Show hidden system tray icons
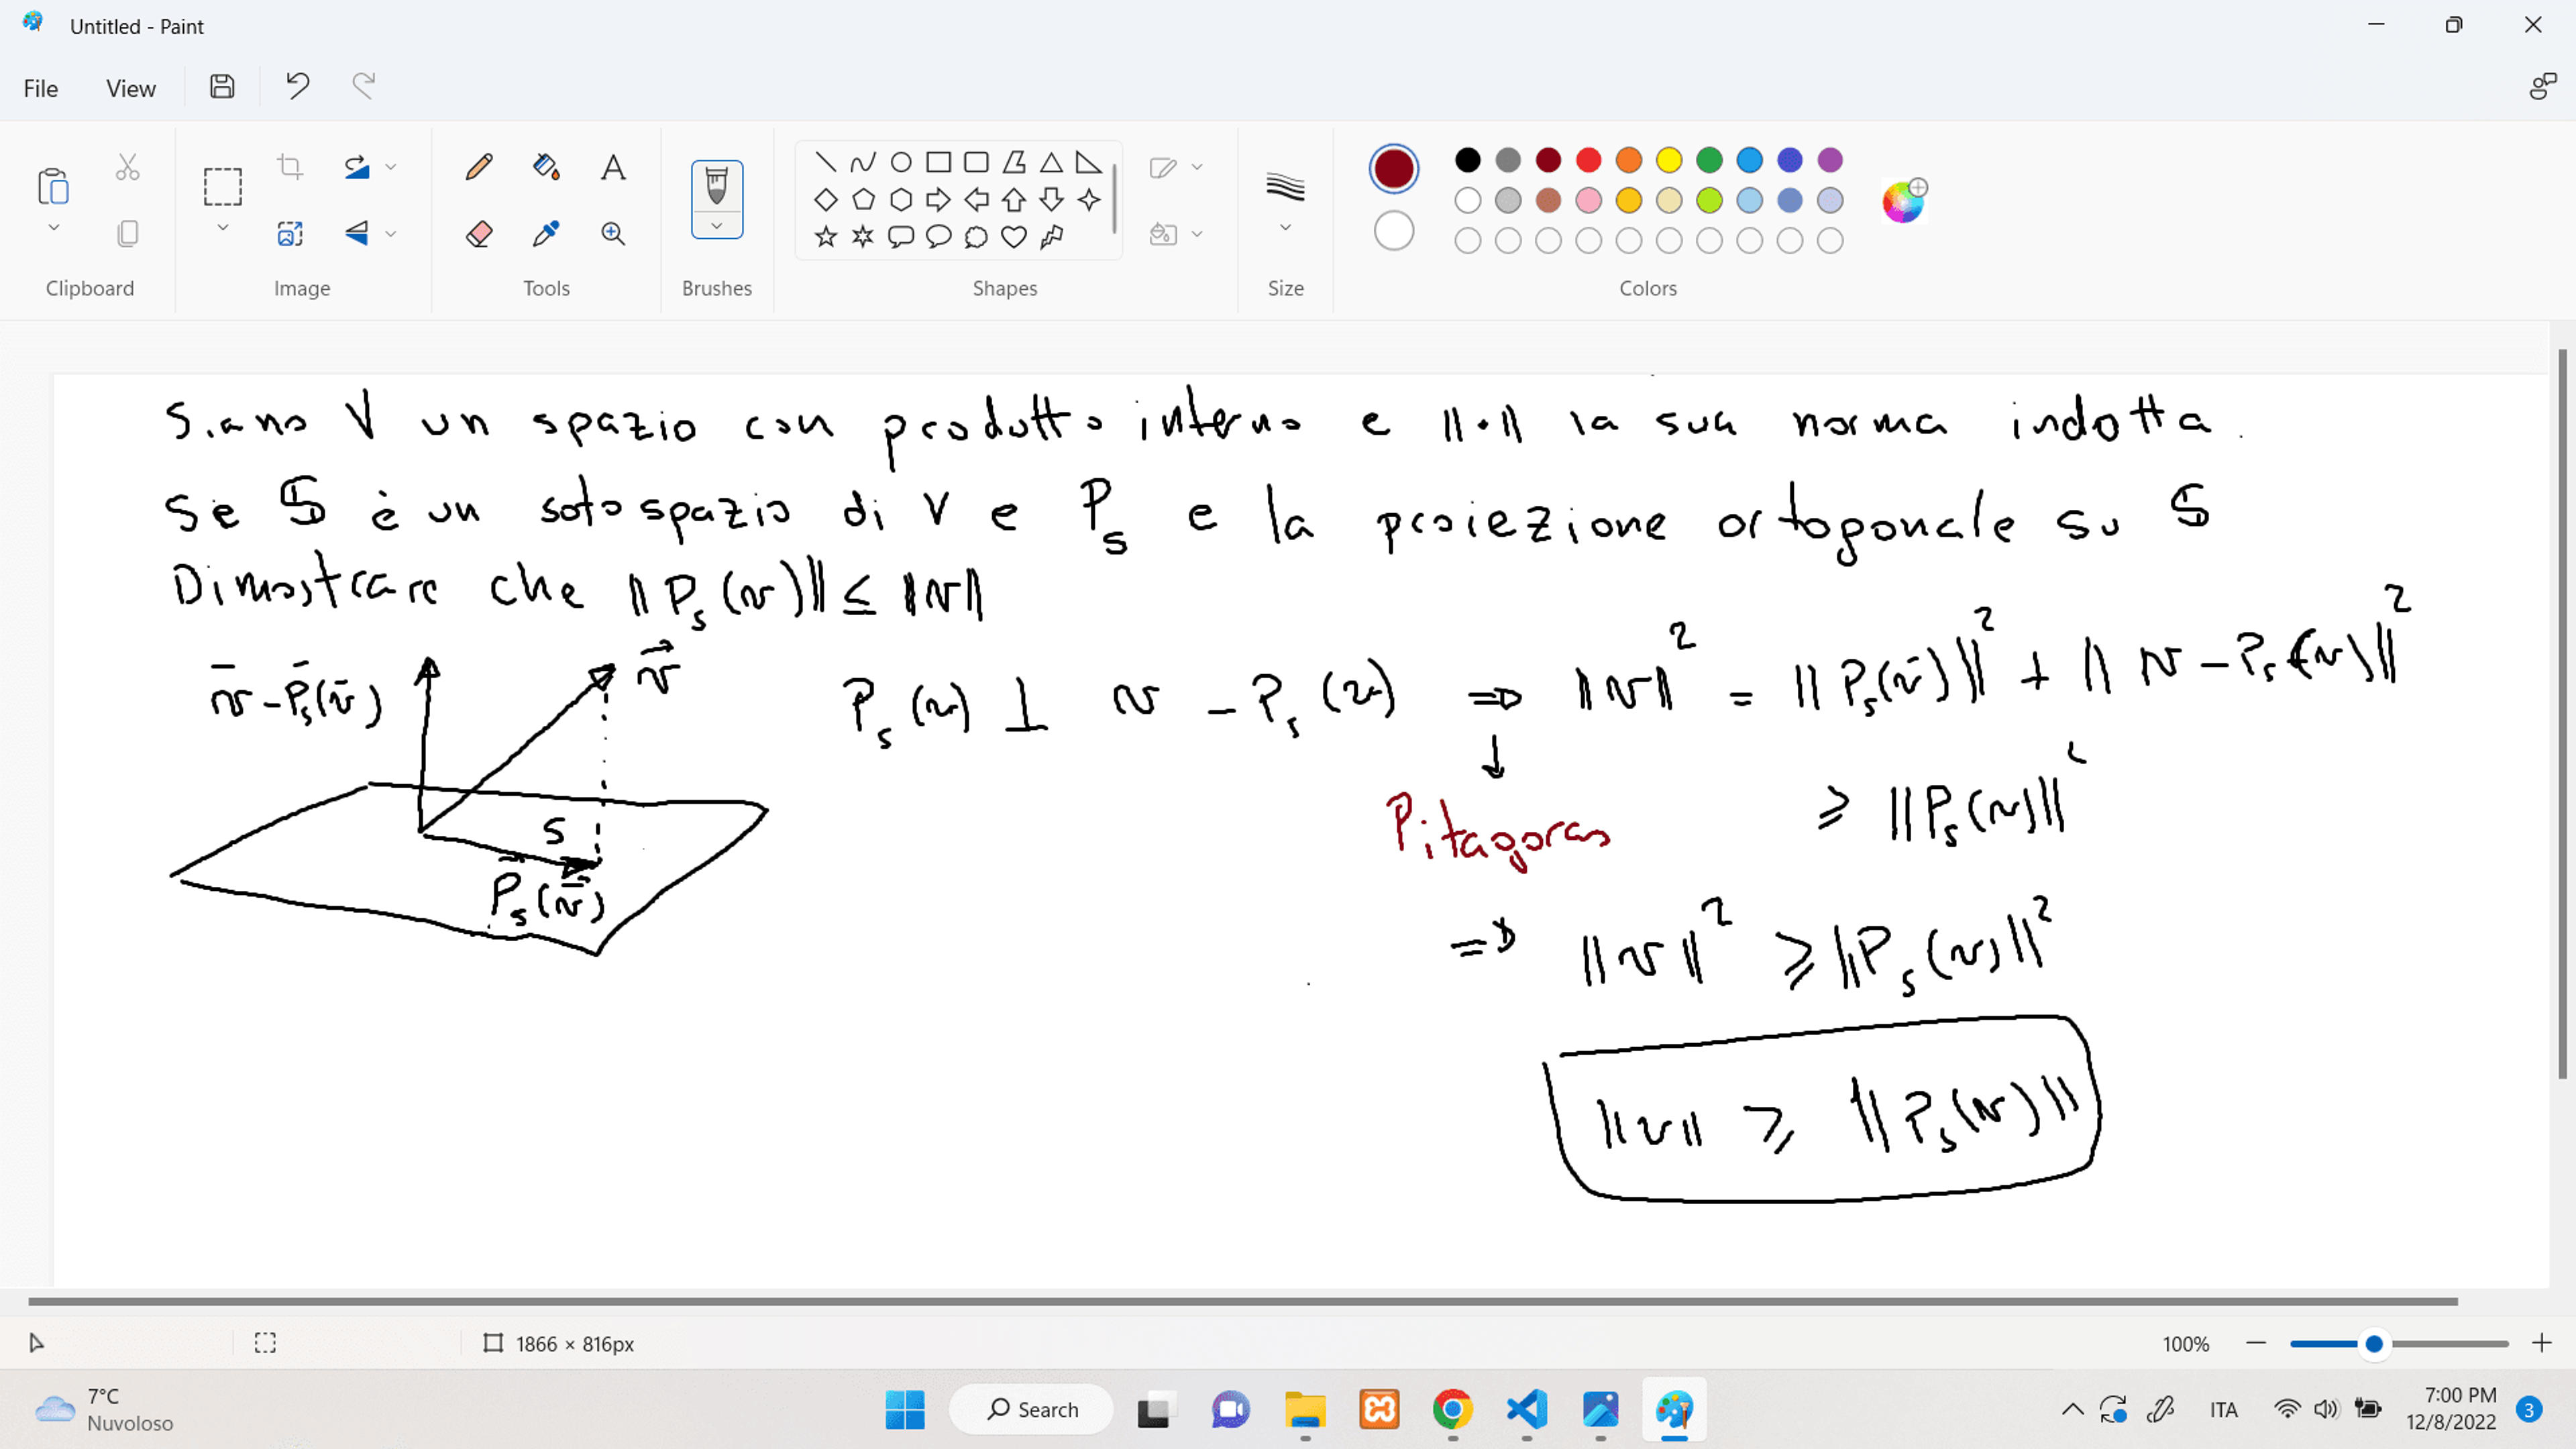 (2072, 1409)
